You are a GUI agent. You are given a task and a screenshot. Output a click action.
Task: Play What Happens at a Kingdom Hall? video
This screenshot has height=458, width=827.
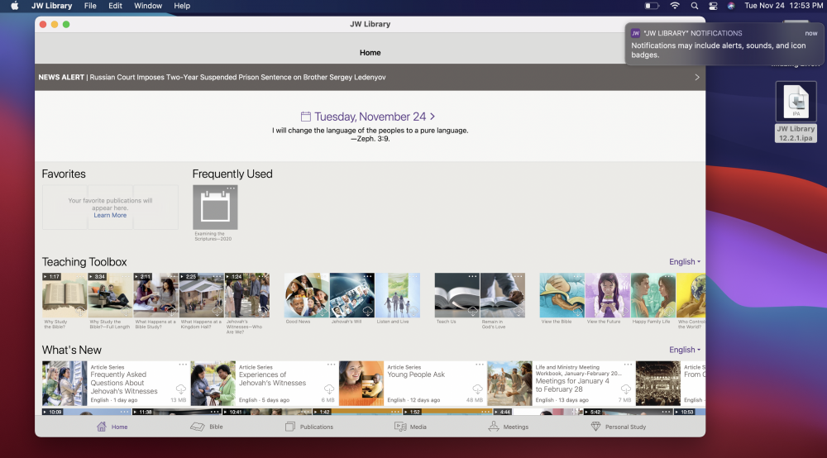pos(202,295)
